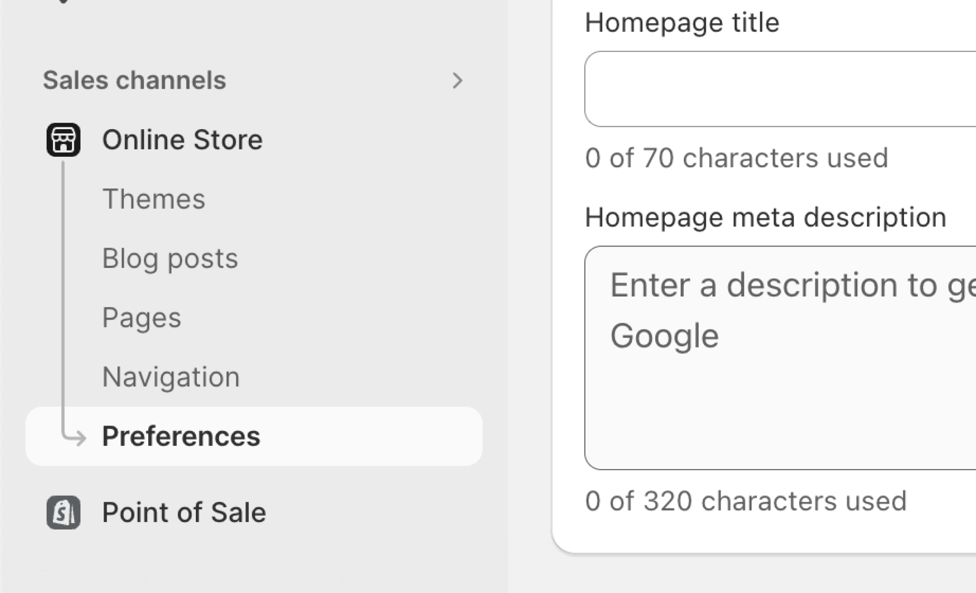Click the Homepage title field label

(x=682, y=22)
